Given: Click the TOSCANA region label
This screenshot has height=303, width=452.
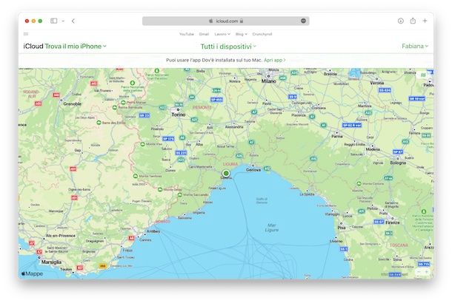Looking at the screenshot, I should [x=399, y=245].
